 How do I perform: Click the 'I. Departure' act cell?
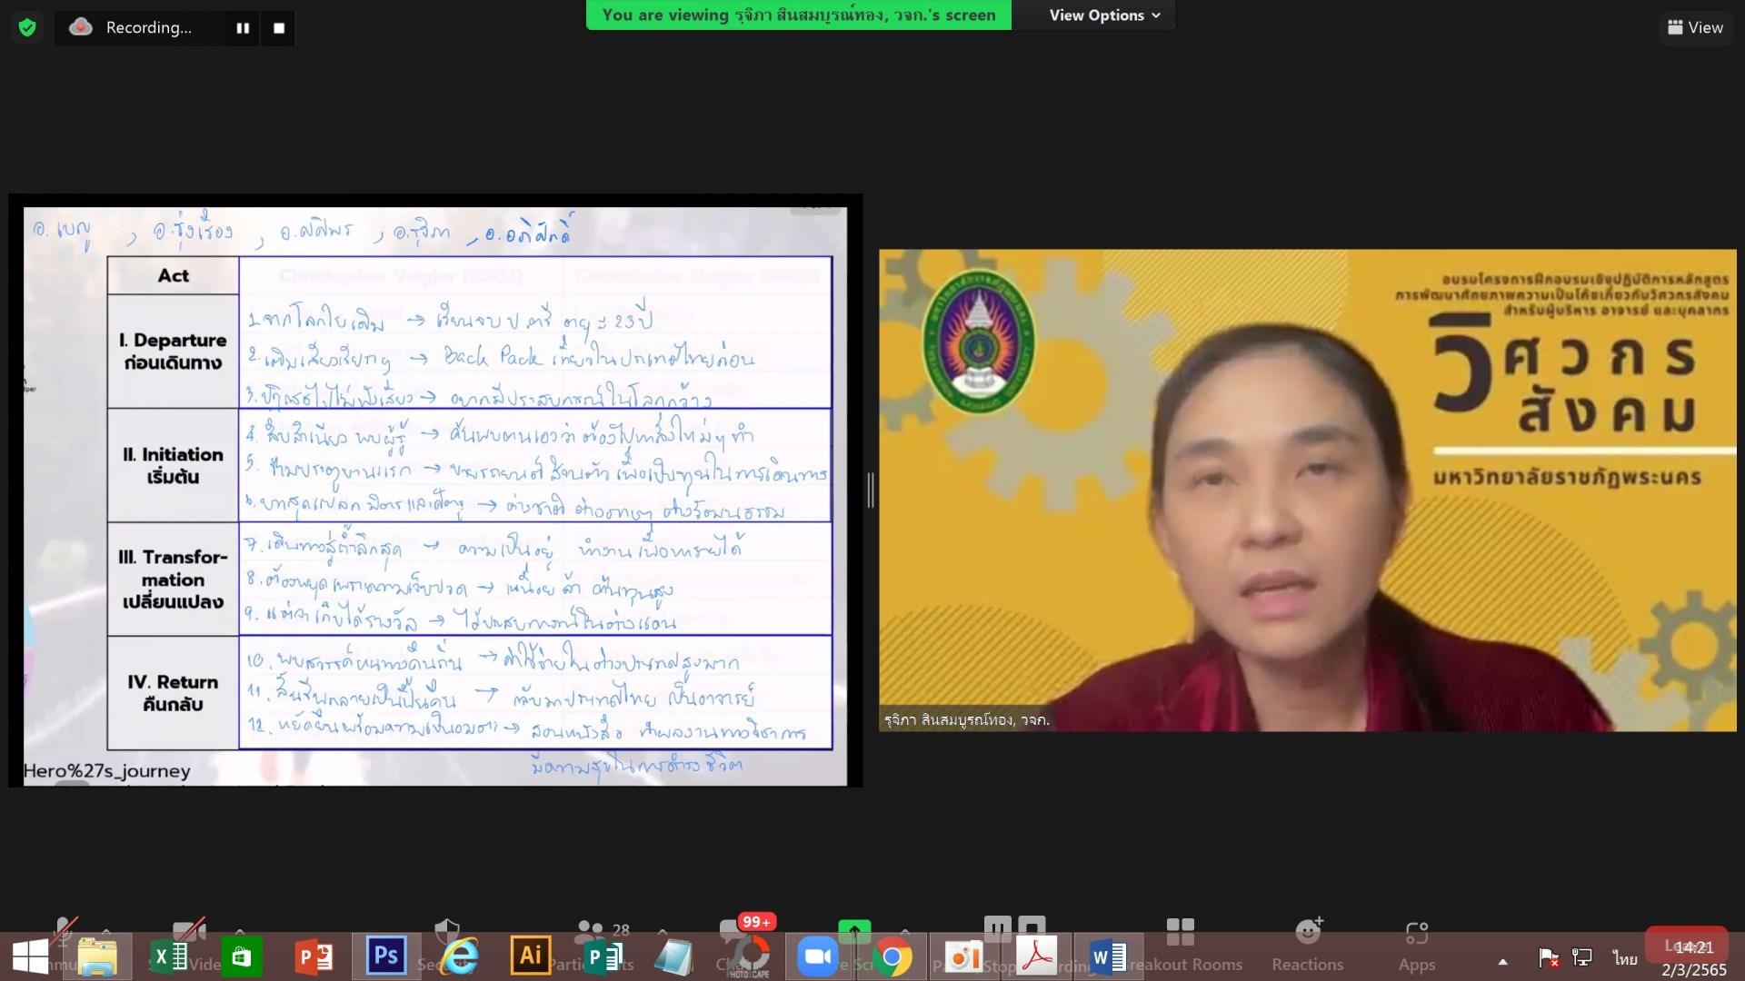tap(173, 352)
